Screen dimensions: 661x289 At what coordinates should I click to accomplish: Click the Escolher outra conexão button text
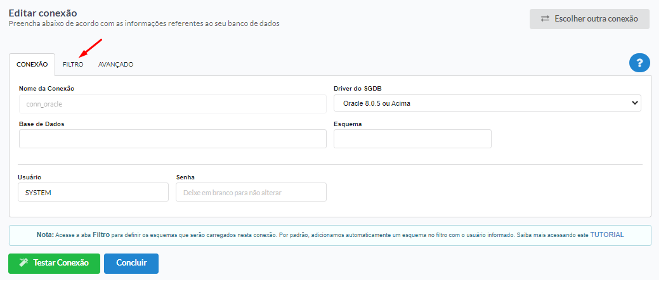596,19
